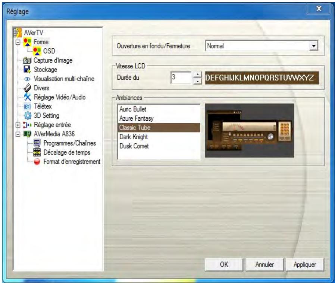The image size is (335, 283).
Task: Expand the Réglage entrée tree node
Action: (18, 125)
